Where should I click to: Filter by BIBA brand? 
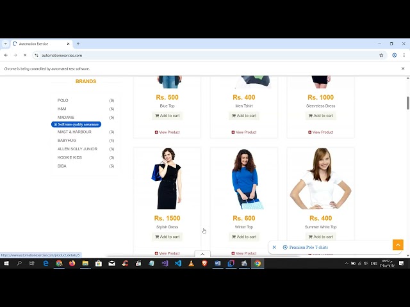61,166
